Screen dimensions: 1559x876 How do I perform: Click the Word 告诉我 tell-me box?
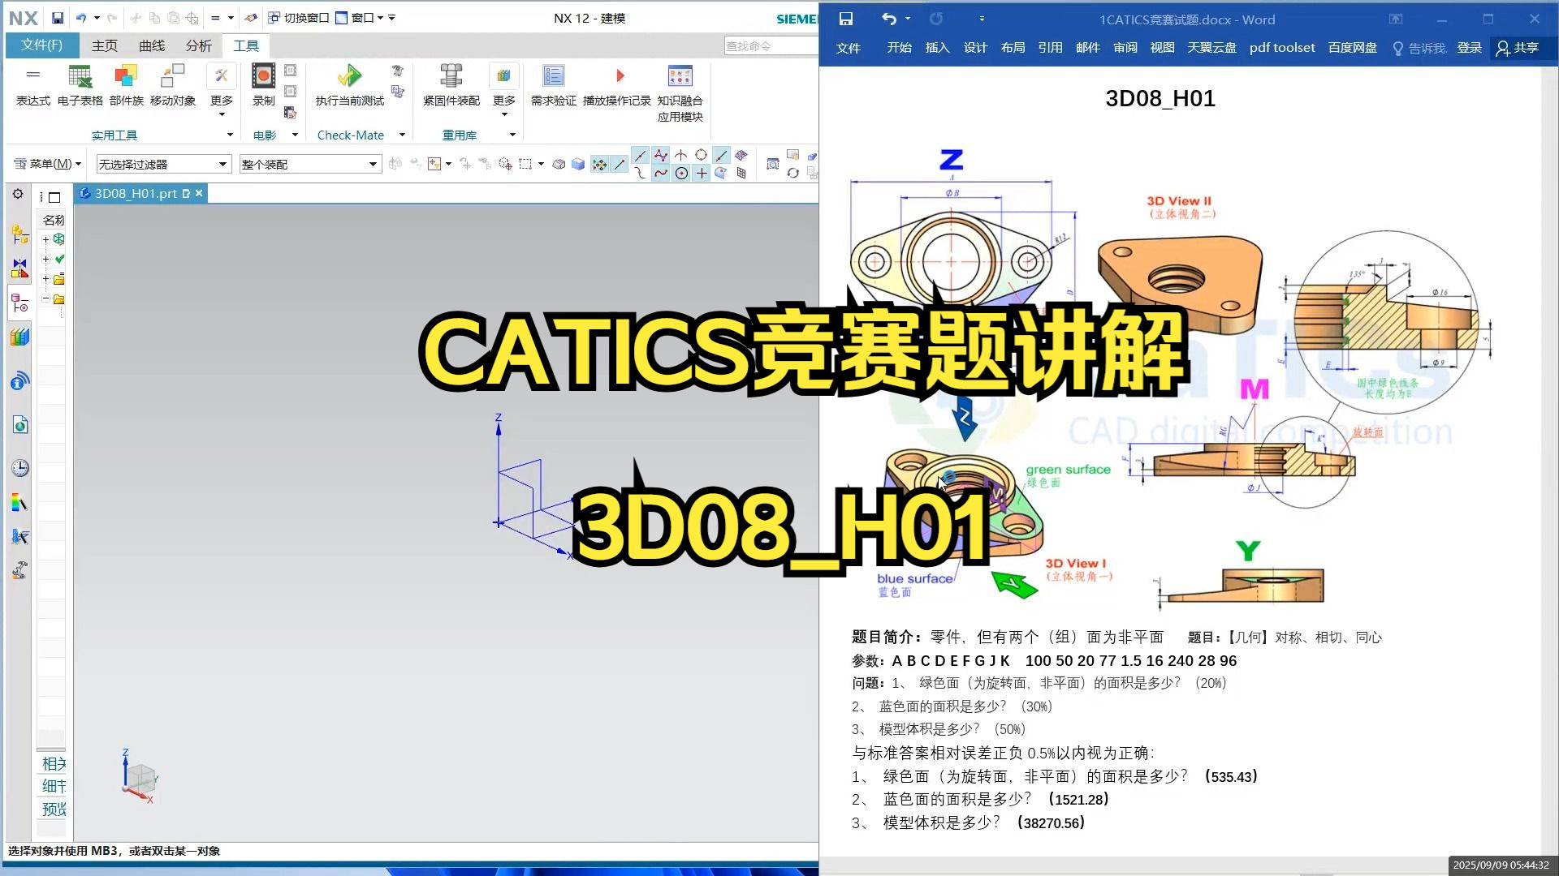click(1419, 48)
